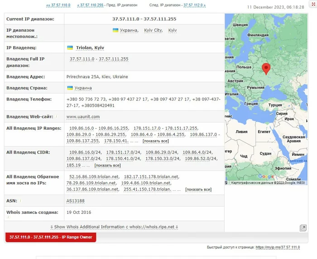Screen dimensions: 317x259
Task: Open host 36.137.86.109.triolan.net
Action: click(92, 189)
